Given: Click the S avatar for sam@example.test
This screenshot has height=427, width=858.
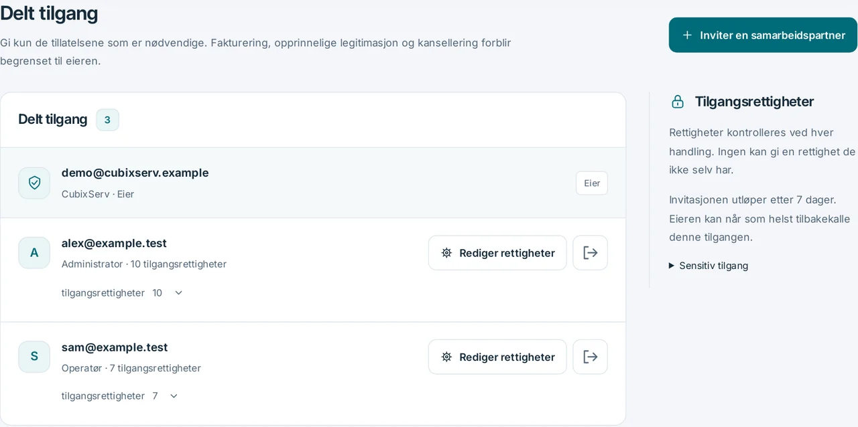Looking at the screenshot, I should click(x=34, y=356).
